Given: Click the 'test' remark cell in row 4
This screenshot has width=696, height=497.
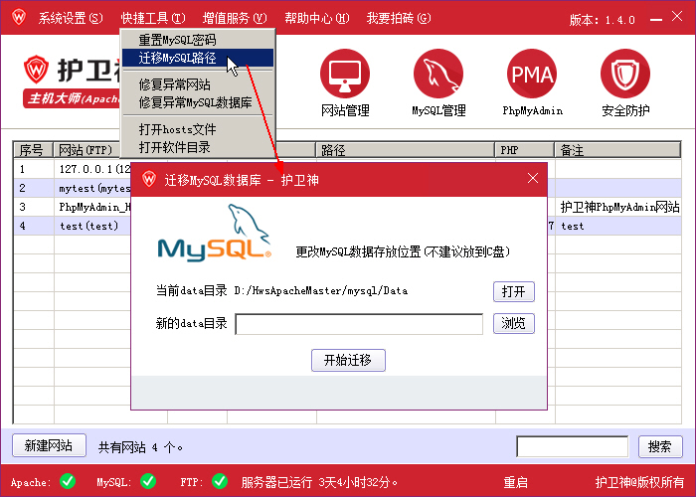Looking at the screenshot, I should [617, 226].
